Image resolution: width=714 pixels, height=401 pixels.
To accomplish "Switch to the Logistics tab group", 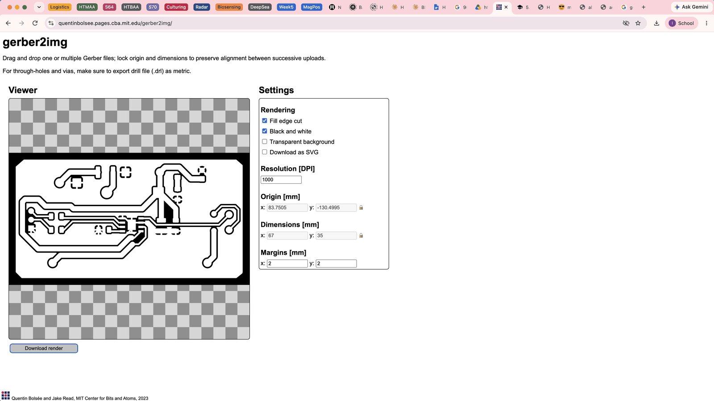I will point(60,7).
